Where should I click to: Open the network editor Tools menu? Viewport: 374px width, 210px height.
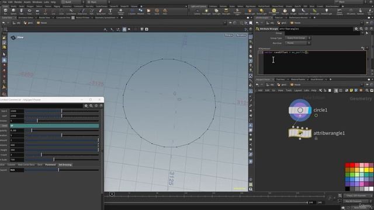click(289, 90)
